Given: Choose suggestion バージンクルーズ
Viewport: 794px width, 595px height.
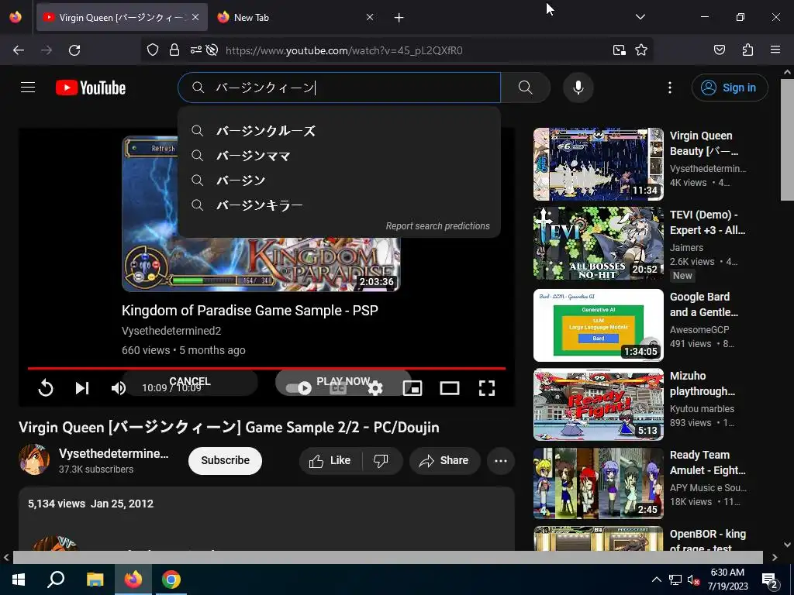Looking at the screenshot, I should pos(339,131).
